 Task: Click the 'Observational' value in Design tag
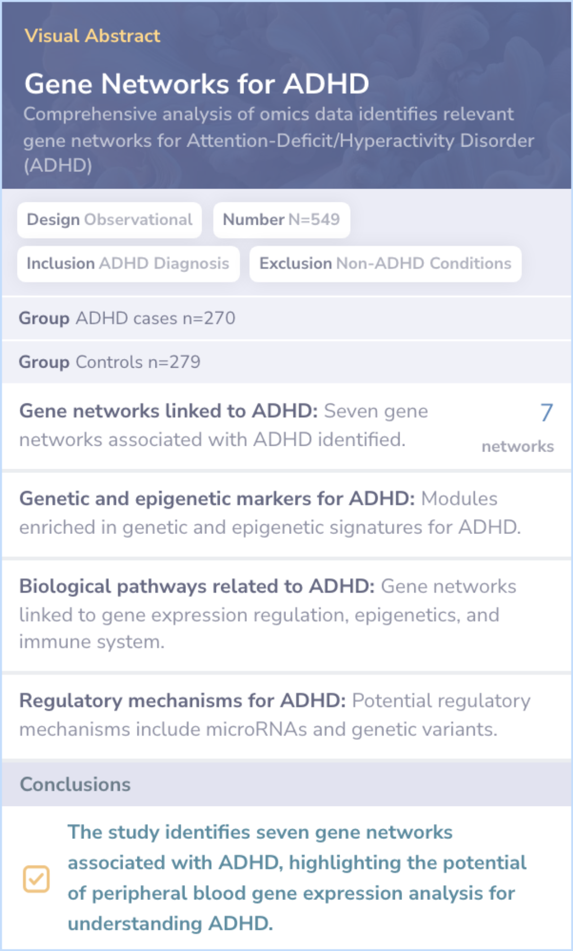(138, 220)
